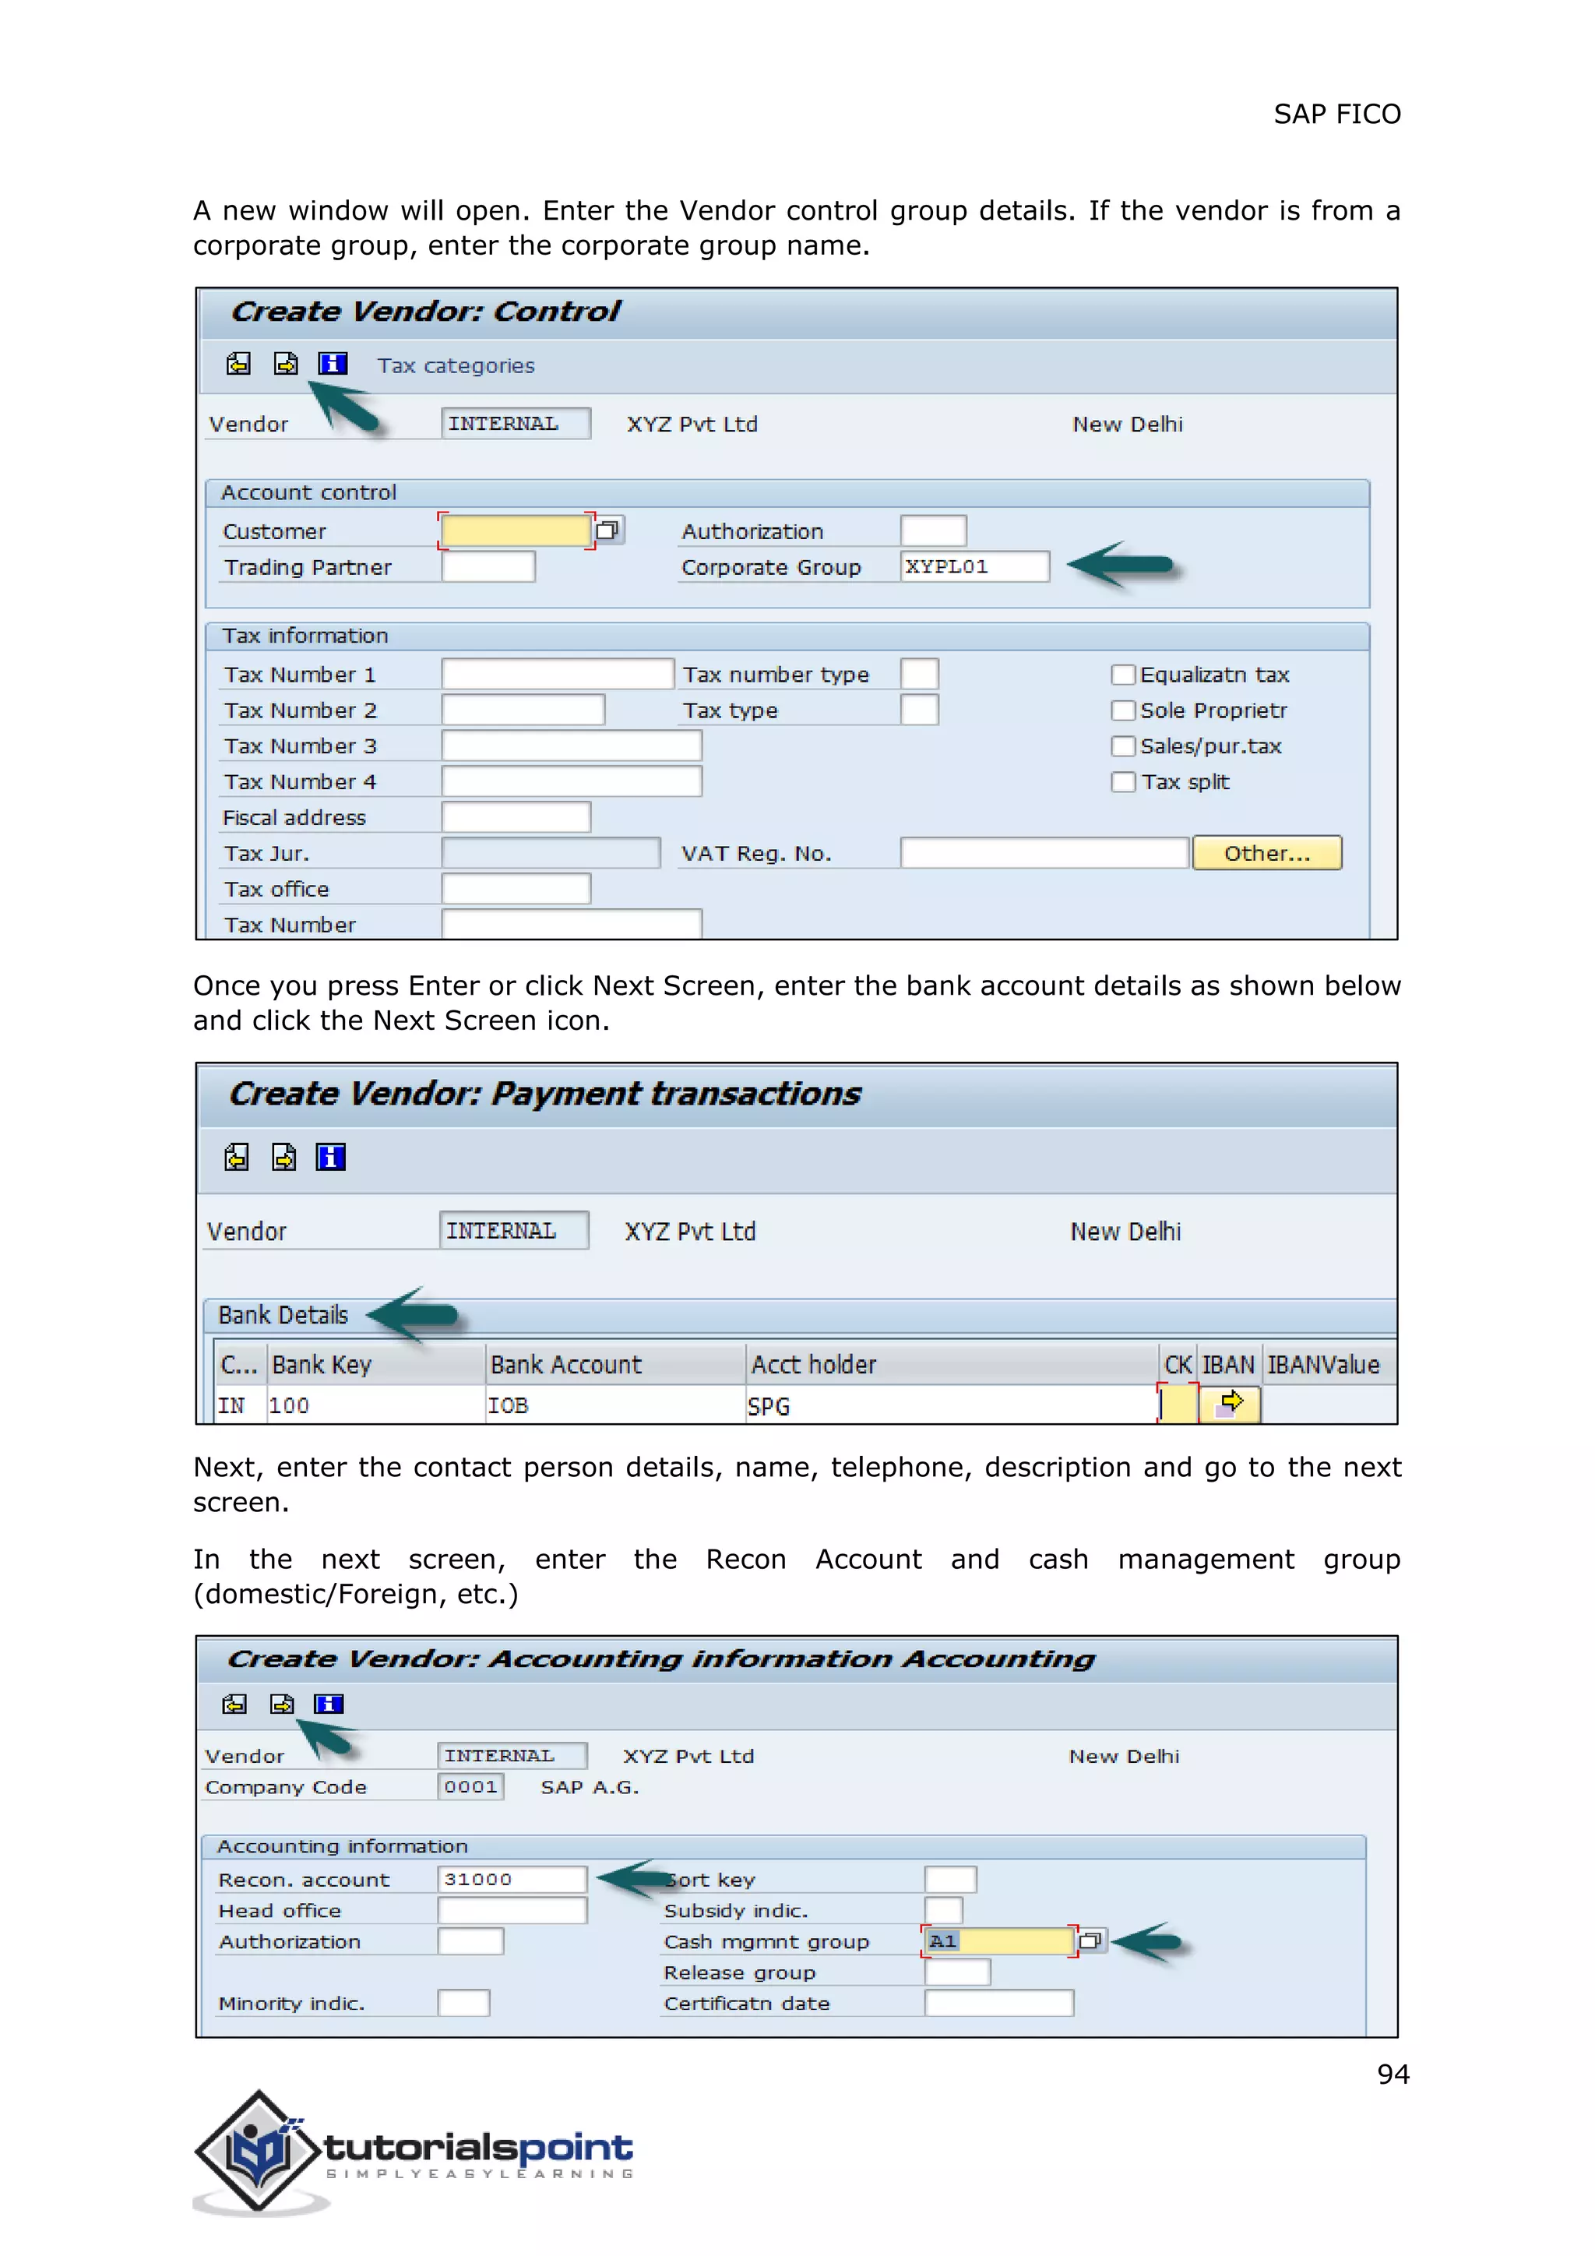Image resolution: width=1595 pixels, height=2256 pixels.
Task: Click the Release group field
Action: [958, 1972]
